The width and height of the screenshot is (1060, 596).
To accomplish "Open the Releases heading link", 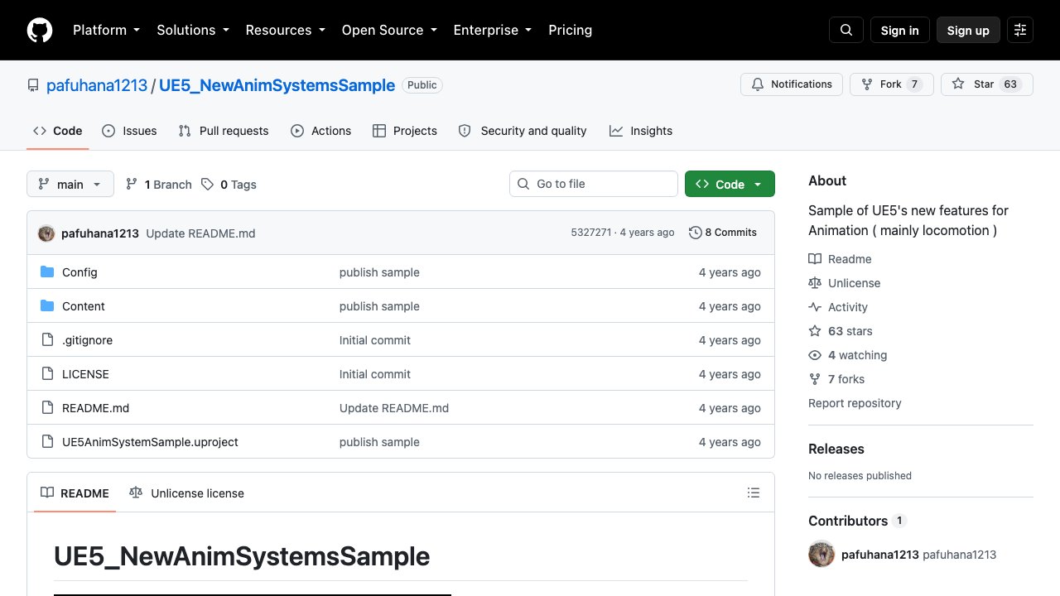I will (x=836, y=449).
